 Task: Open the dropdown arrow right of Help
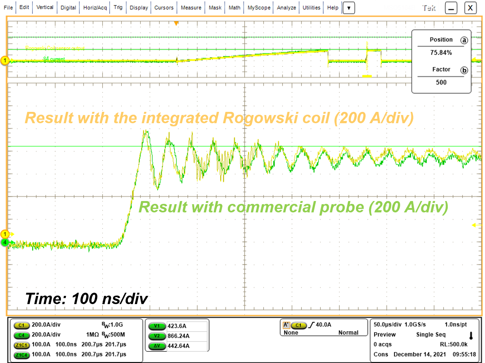click(349, 8)
